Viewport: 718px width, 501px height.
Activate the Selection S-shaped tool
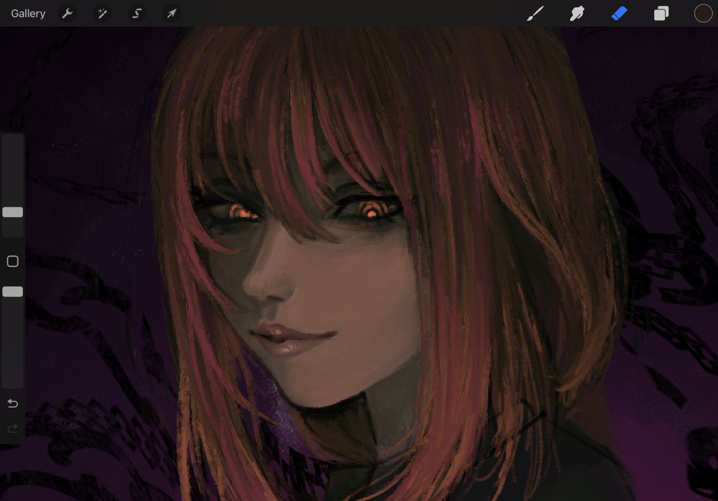pyautogui.click(x=137, y=13)
